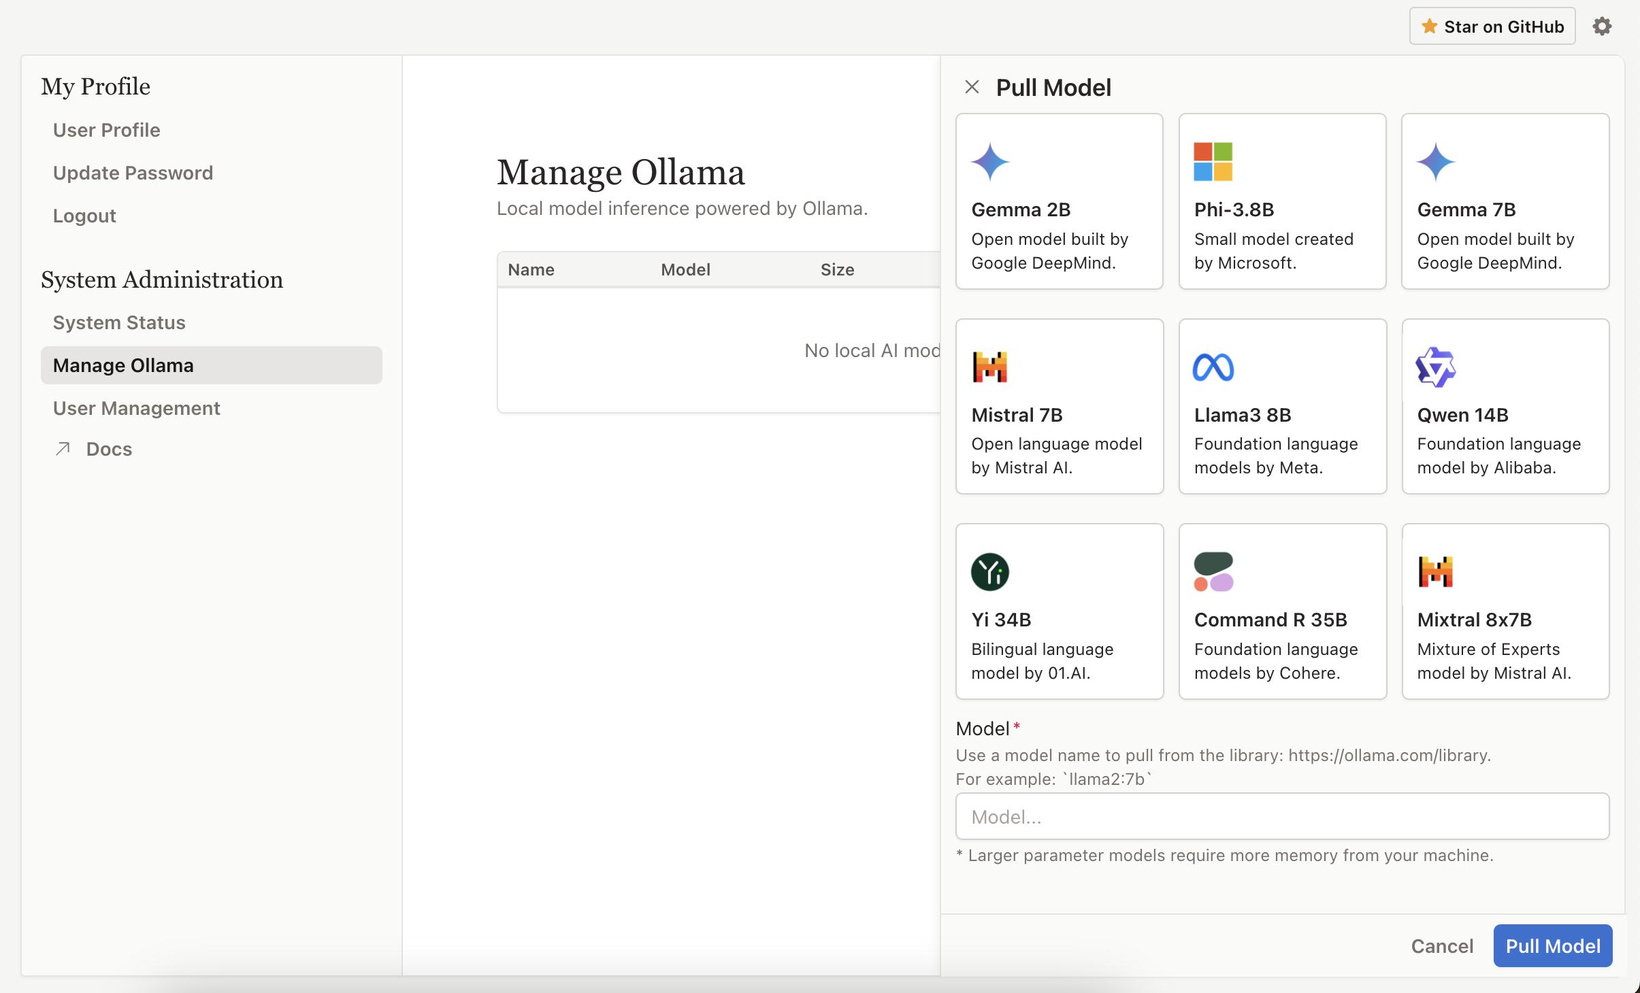This screenshot has width=1640, height=993.
Task: Click the Size column header
Action: tap(837, 269)
